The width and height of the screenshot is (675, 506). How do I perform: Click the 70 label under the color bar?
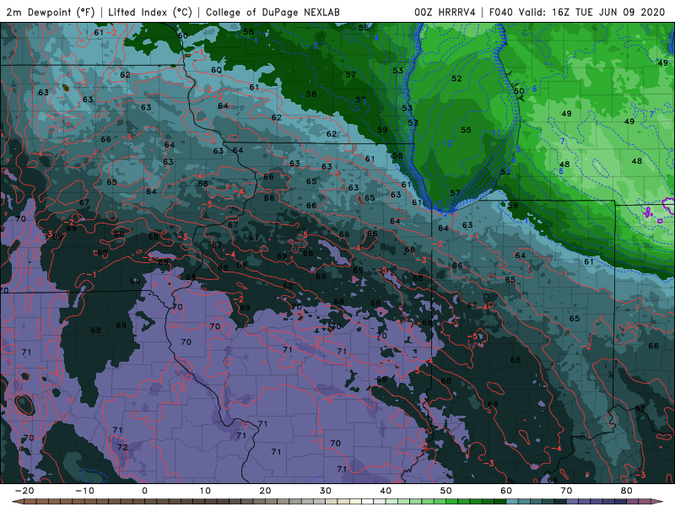point(566,491)
